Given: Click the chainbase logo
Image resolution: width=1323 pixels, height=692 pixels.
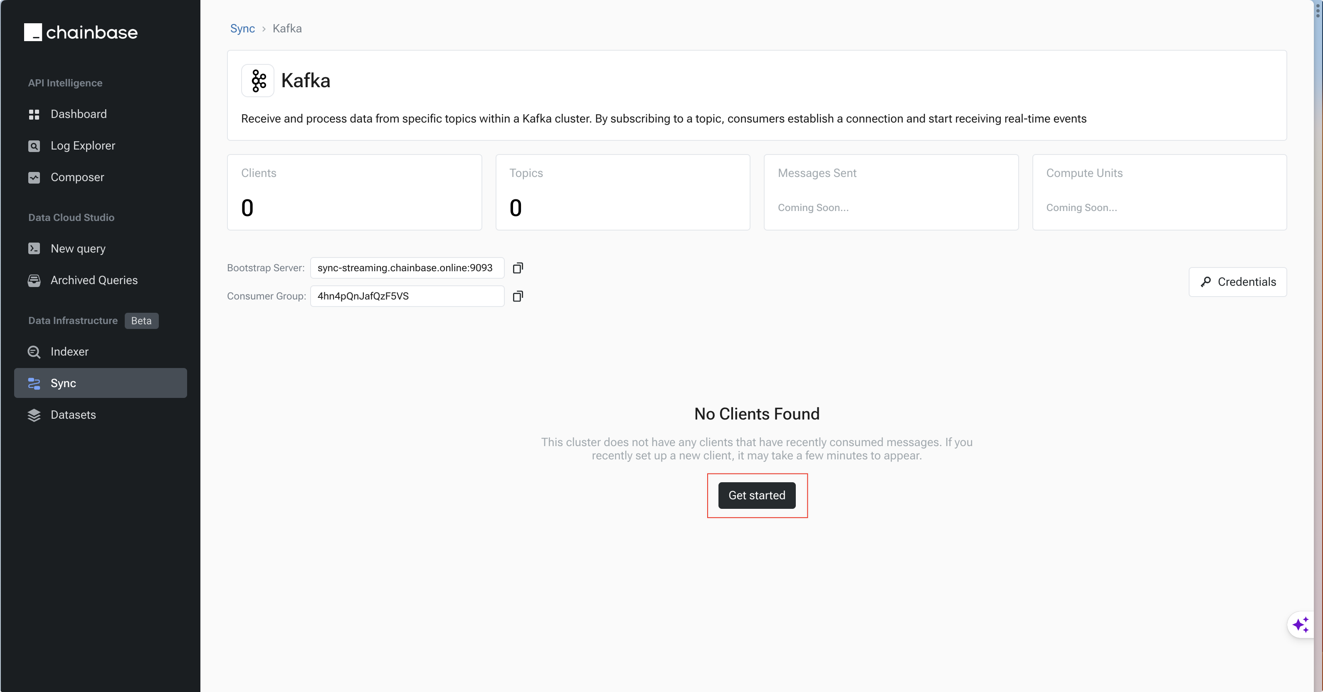Looking at the screenshot, I should click(81, 32).
